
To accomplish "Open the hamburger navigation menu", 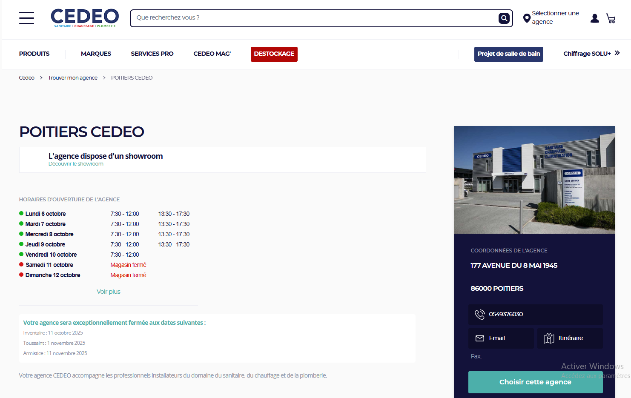I will pyautogui.click(x=26, y=18).
